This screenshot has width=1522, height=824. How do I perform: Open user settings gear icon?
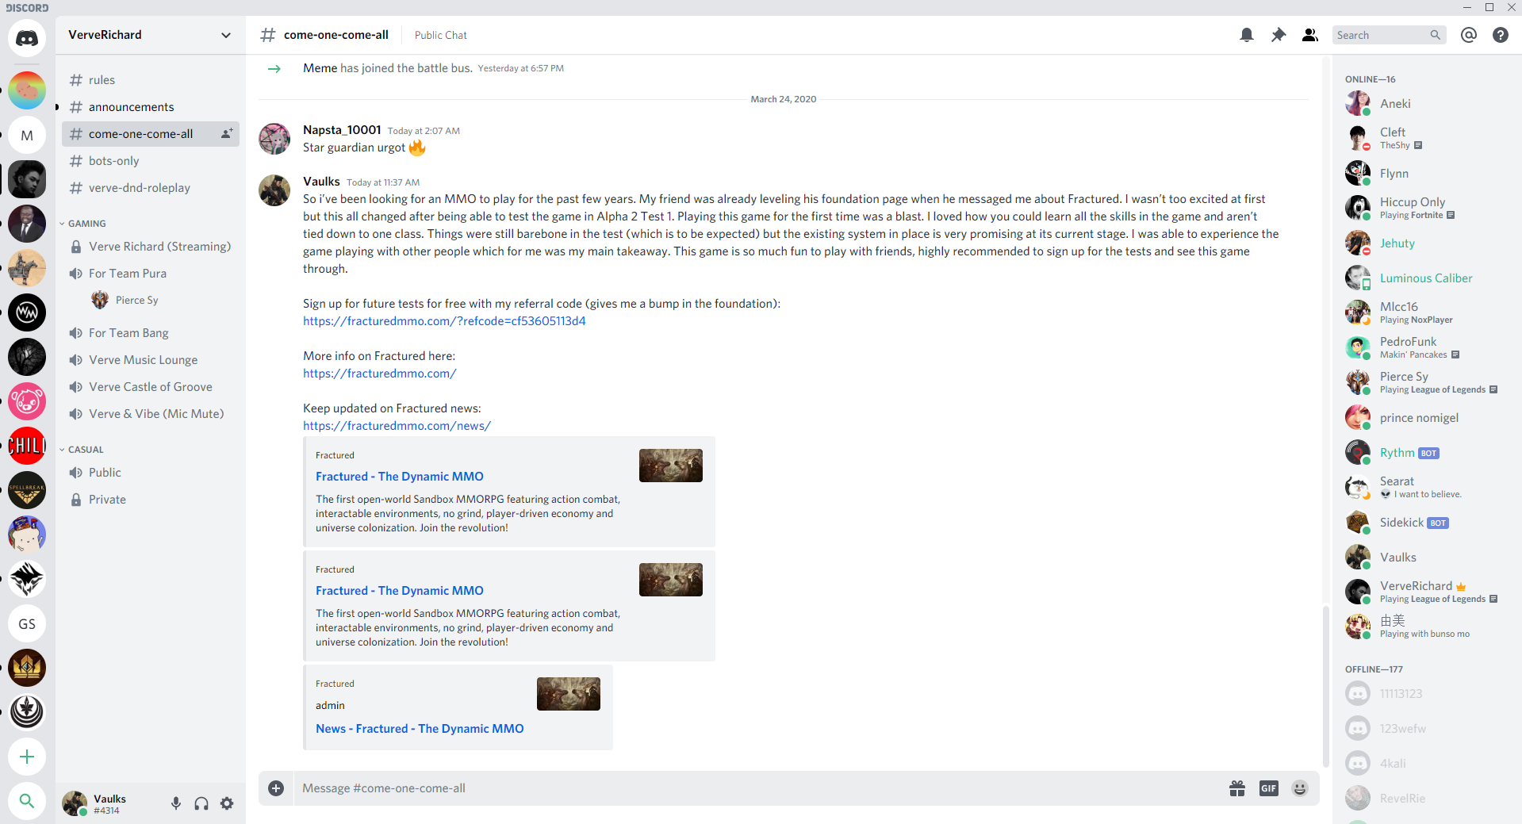(227, 803)
